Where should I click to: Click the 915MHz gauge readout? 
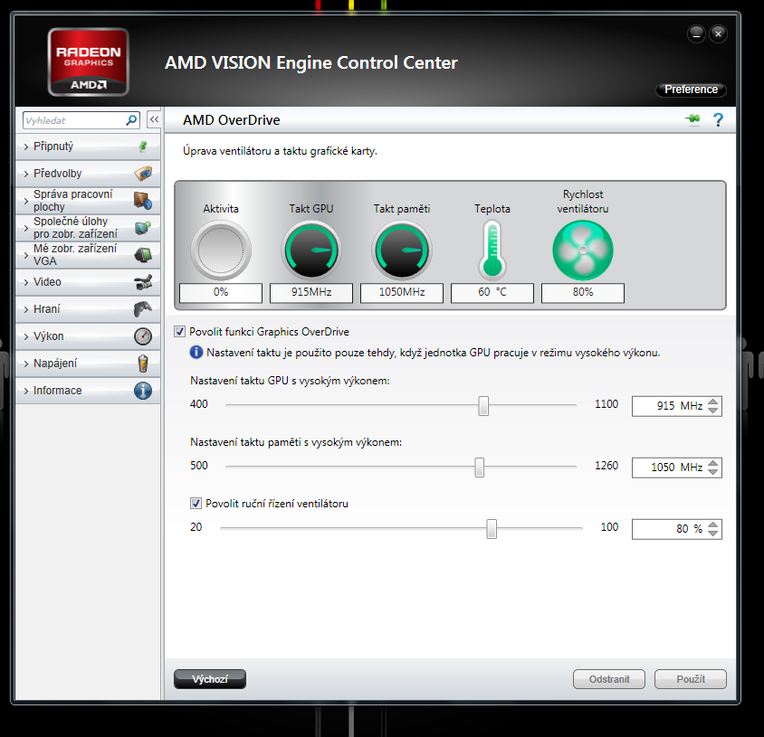(311, 293)
